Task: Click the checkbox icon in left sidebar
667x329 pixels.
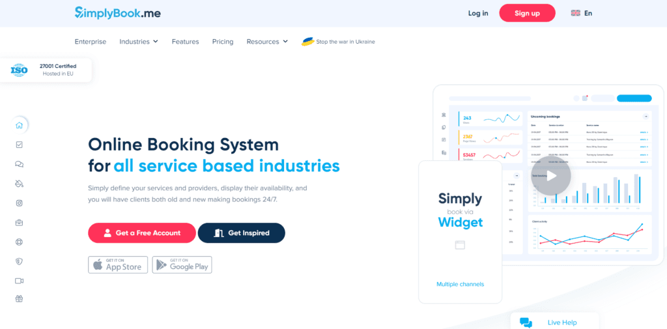Action: tap(19, 145)
